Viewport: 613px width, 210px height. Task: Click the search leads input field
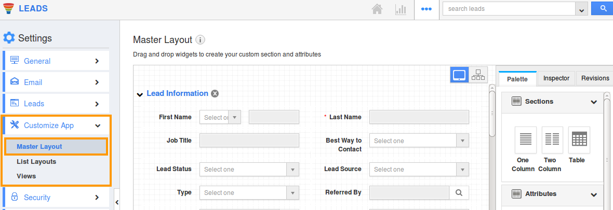point(509,9)
